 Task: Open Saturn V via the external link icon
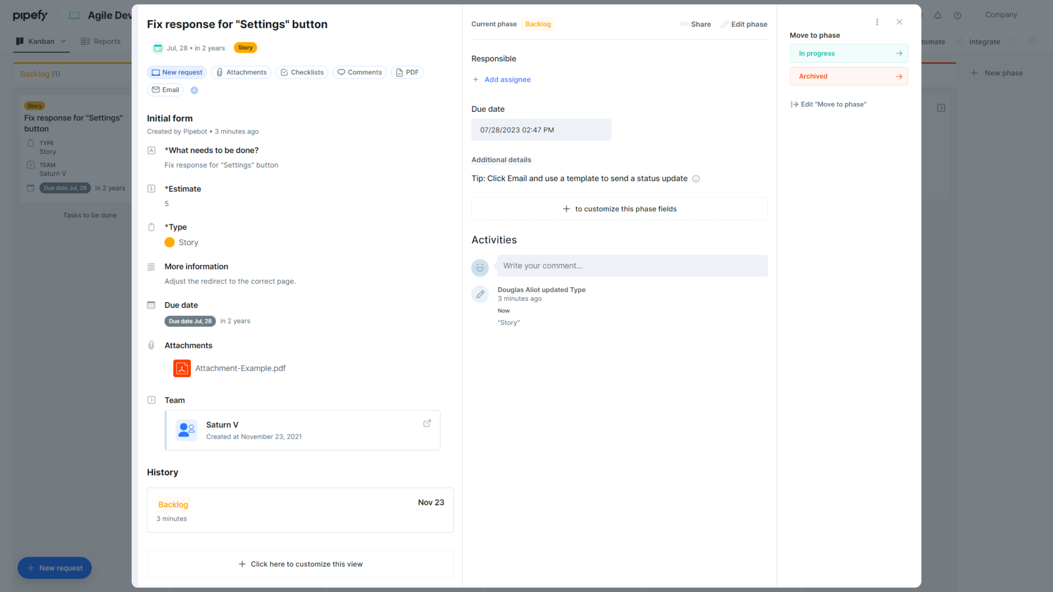point(427,423)
